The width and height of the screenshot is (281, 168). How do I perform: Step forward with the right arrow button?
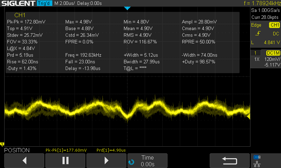click(106, 160)
